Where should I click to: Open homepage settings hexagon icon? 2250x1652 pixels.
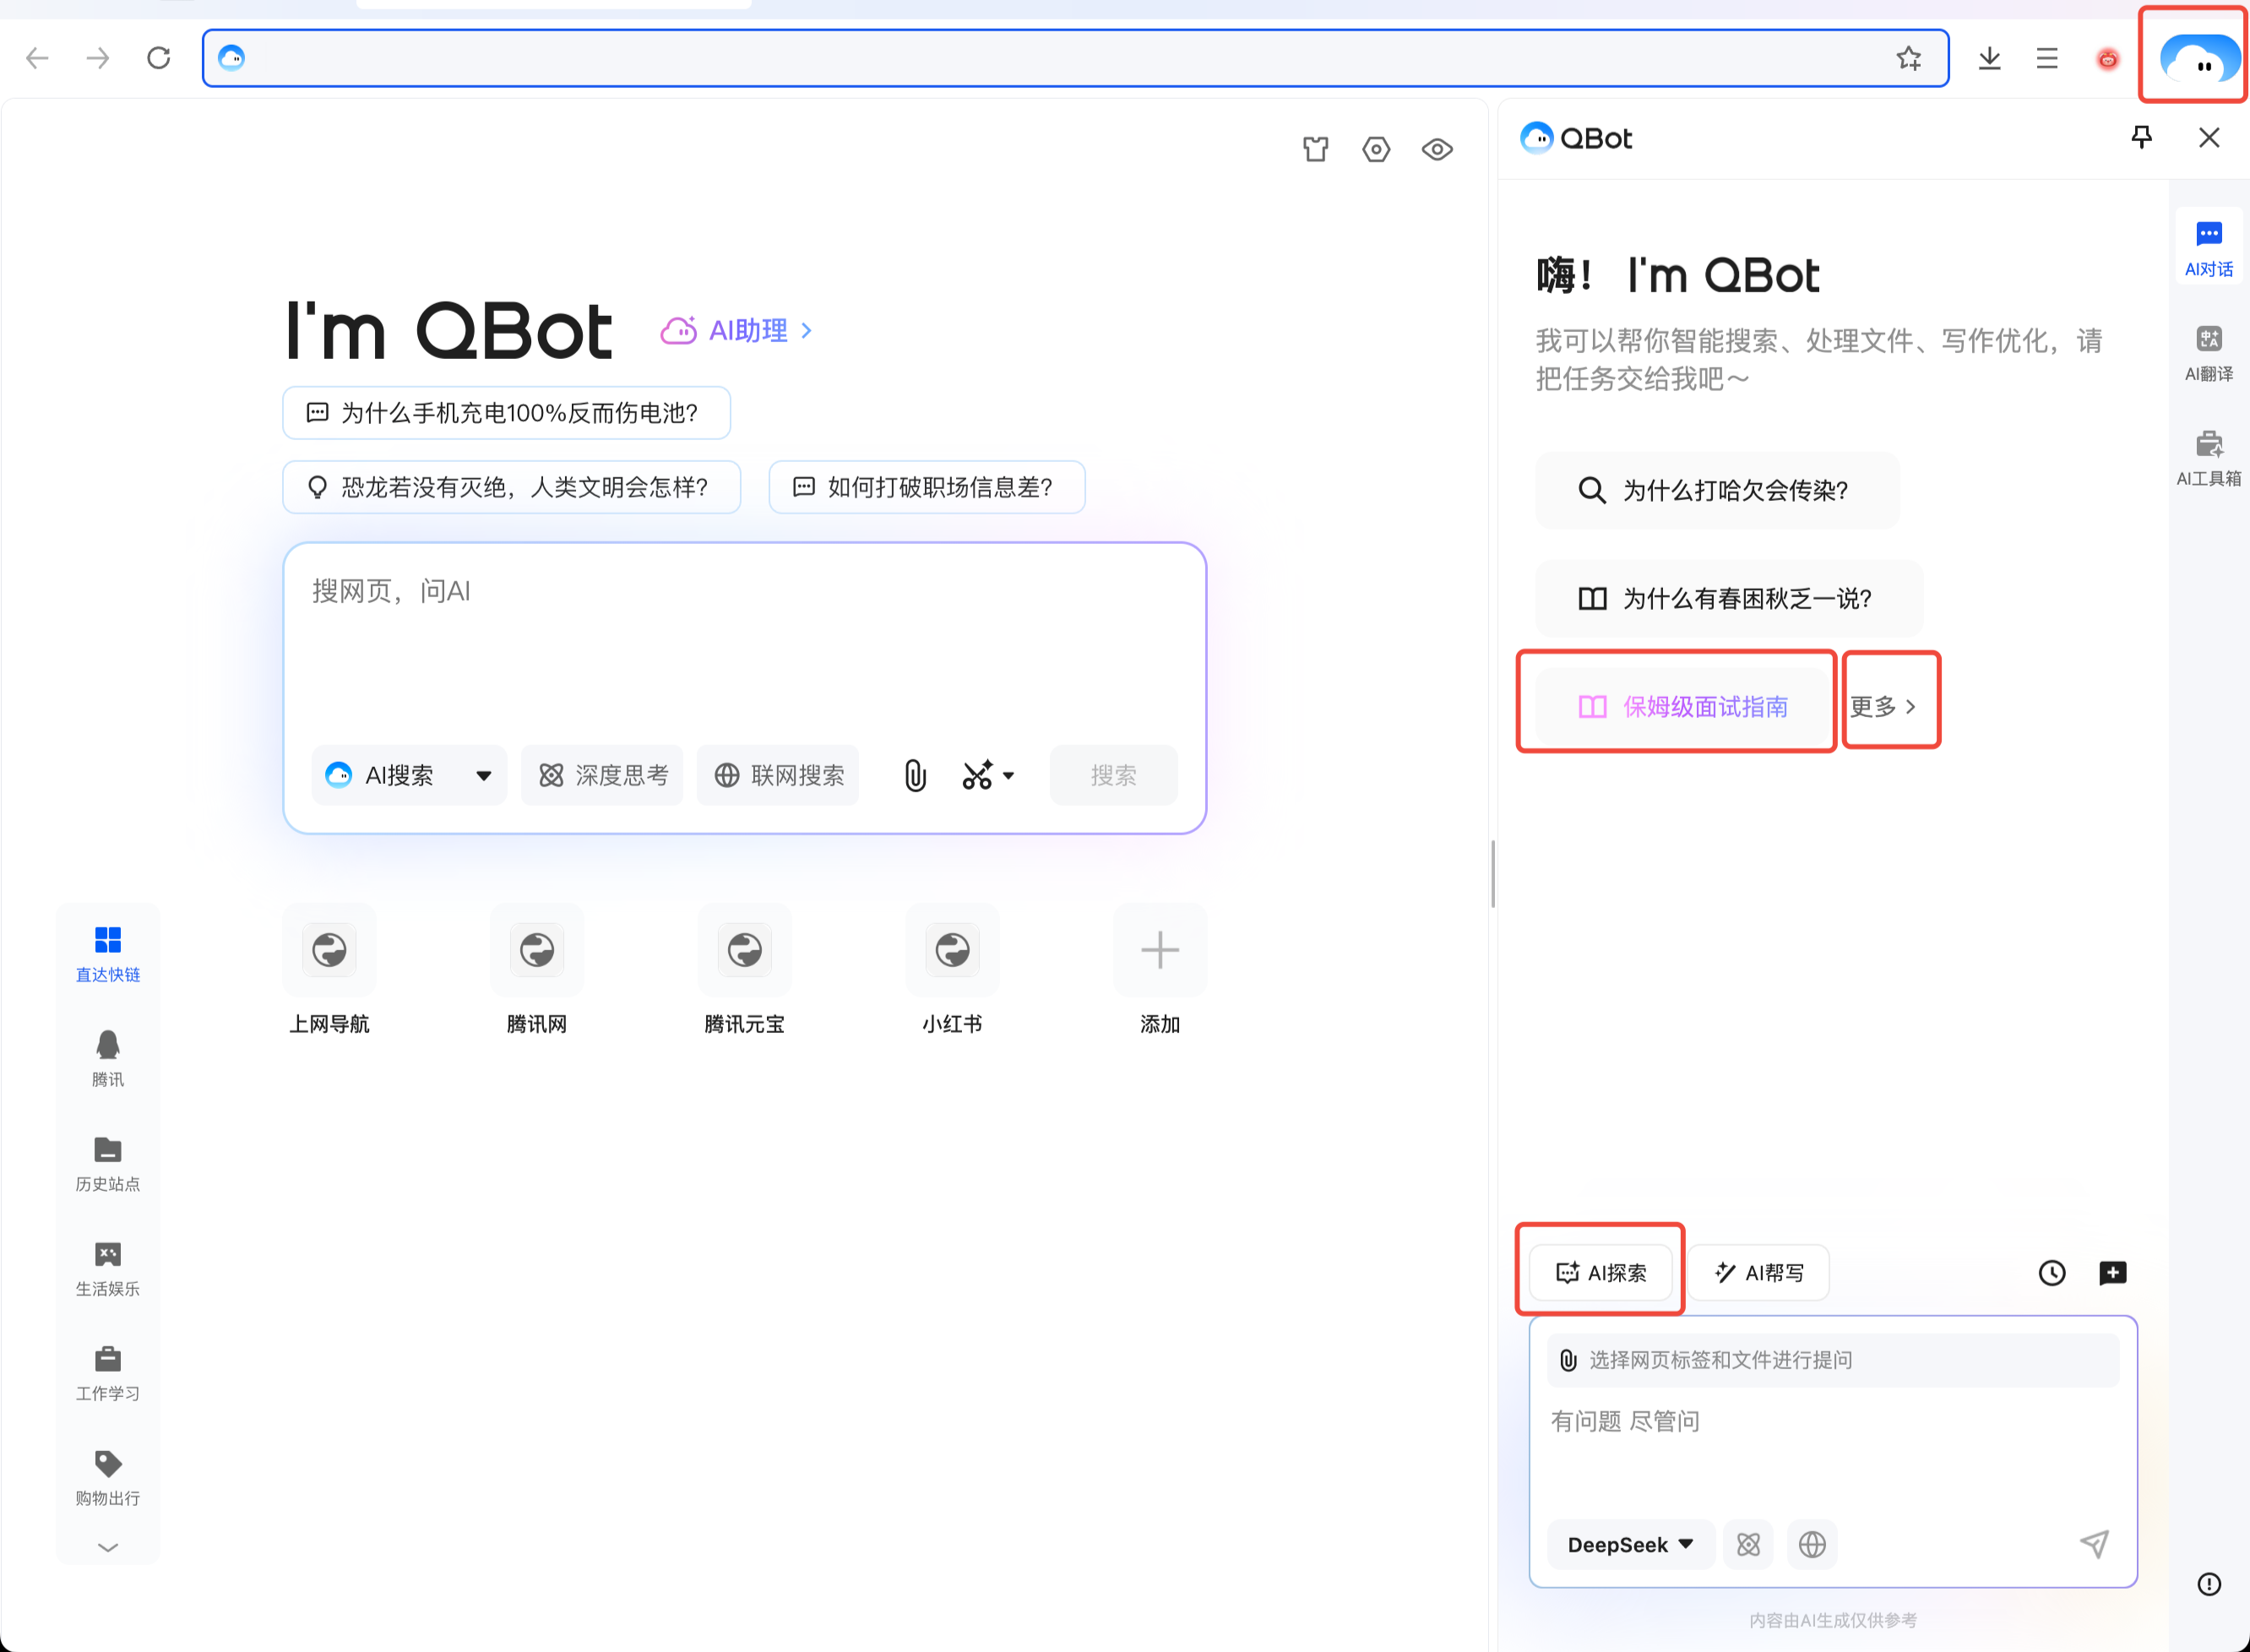click(1376, 149)
